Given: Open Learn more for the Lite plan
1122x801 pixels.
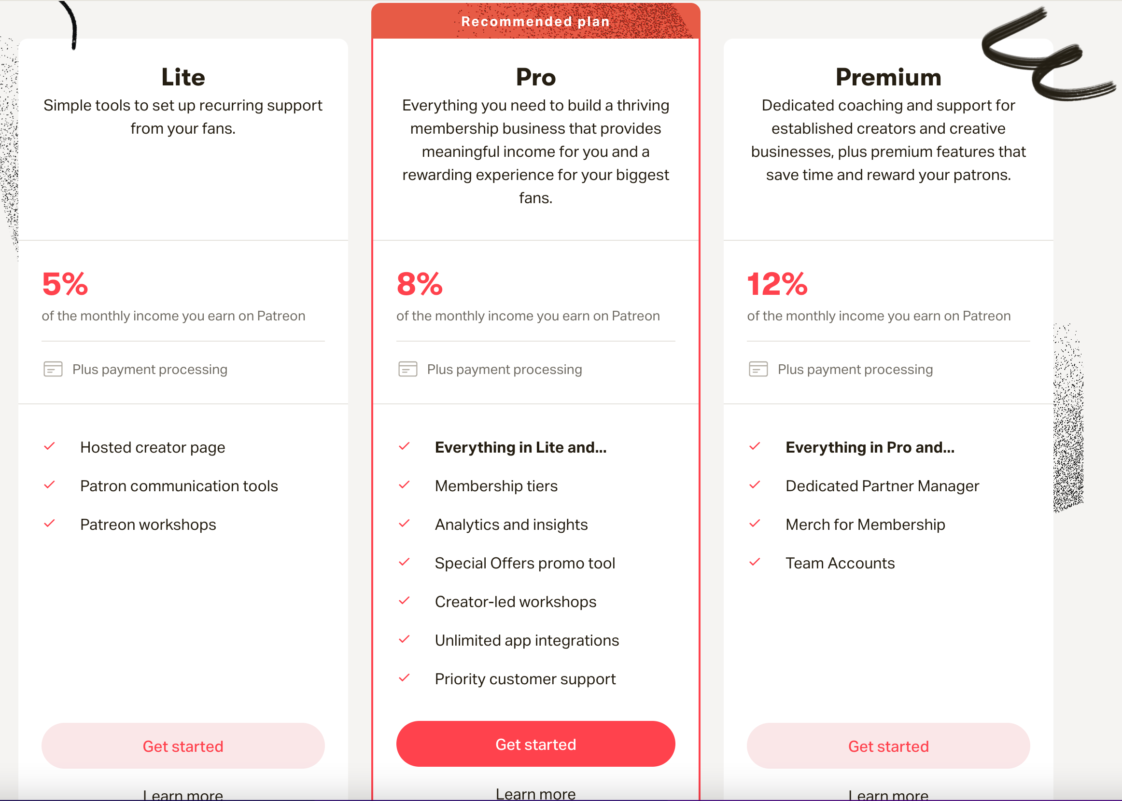Looking at the screenshot, I should (x=183, y=794).
